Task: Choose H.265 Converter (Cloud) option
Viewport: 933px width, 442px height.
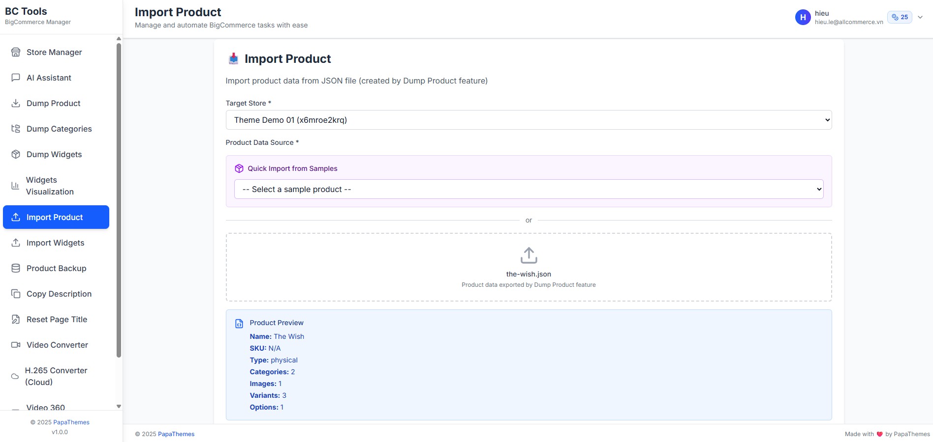Action: pos(56,376)
